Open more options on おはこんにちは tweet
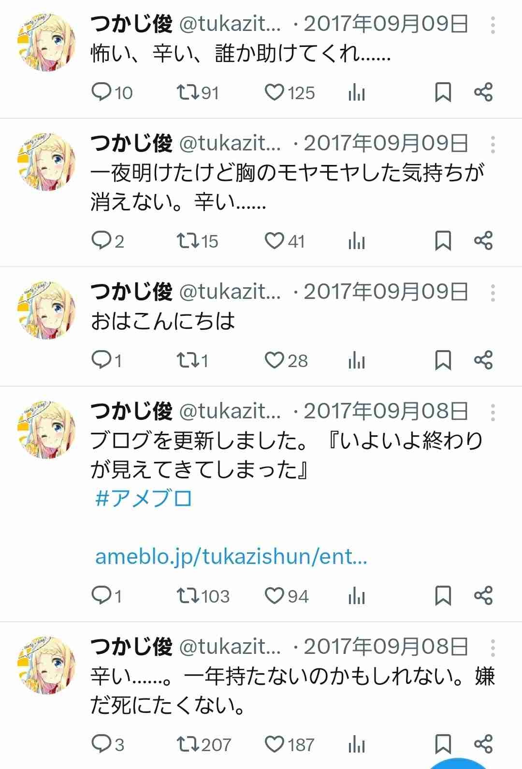522x769 pixels. pos(493,293)
